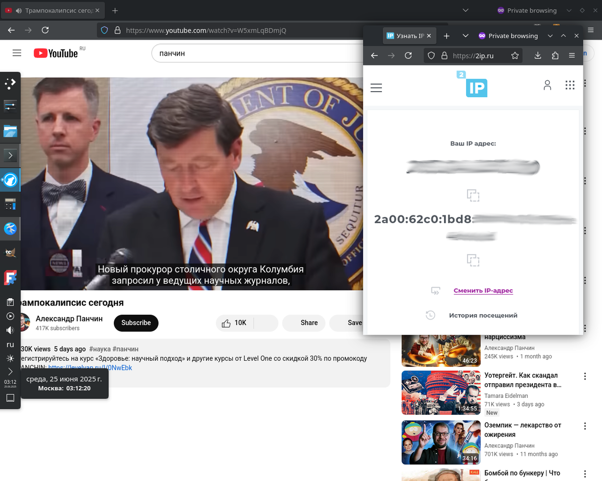Click the 2ip.ru address bar
This screenshot has height=481, width=602.
pyautogui.click(x=473, y=56)
